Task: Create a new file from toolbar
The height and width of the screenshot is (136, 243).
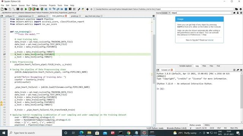Action: (2, 9)
